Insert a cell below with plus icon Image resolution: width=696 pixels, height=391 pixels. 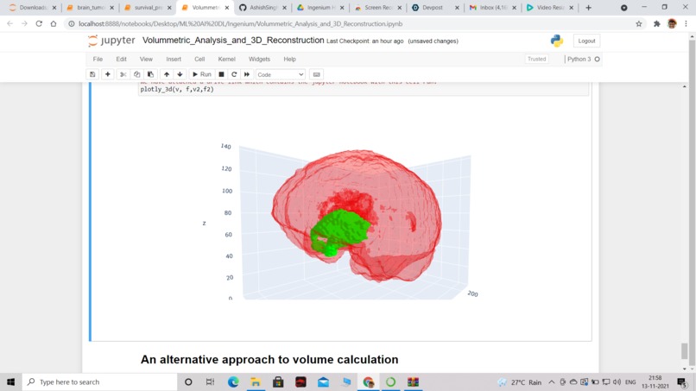tap(107, 74)
